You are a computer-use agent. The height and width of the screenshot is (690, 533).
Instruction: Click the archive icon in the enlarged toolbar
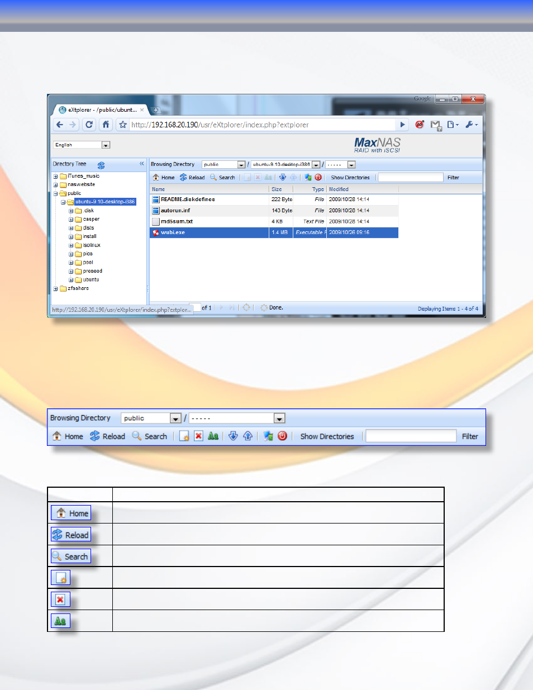[x=268, y=436]
